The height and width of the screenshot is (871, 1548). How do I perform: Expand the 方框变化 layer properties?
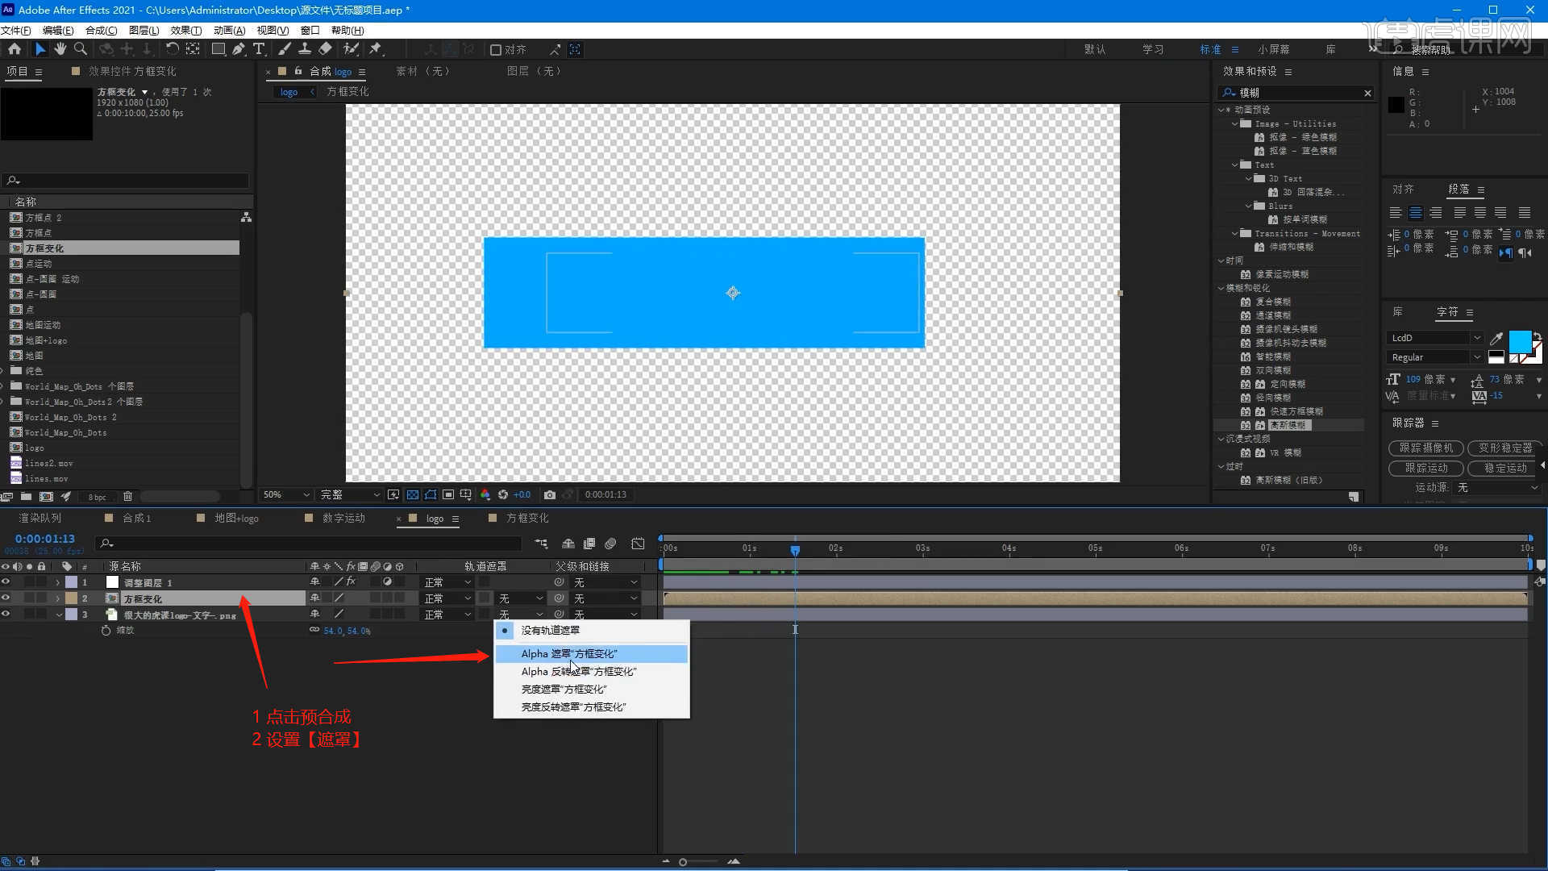coord(58,598)
